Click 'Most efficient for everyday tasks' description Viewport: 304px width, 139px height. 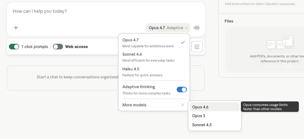point(148,61)
